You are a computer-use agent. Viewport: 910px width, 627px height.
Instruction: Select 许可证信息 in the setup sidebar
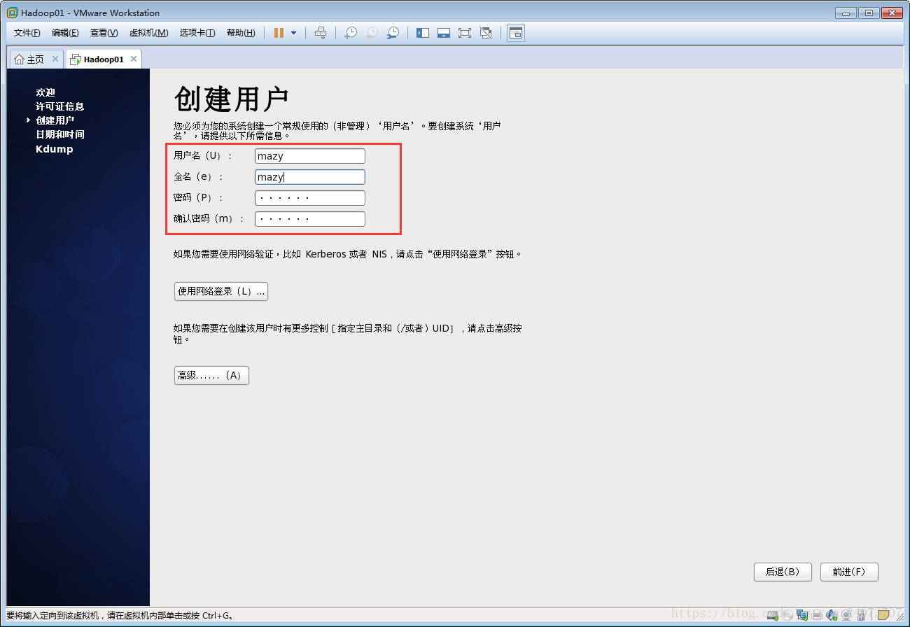pyautogui.click(x=60, y=106)
